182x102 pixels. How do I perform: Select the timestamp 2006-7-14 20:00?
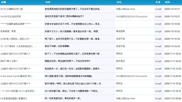[x=173, y=76]
